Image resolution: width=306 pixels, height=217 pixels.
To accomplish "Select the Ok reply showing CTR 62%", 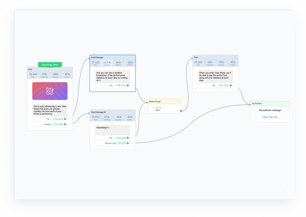I will click(x=48, y=119).
